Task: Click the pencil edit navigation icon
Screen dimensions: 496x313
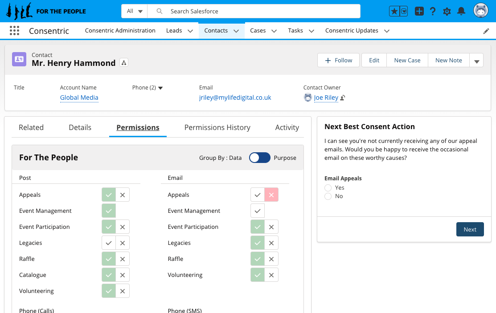Action: (486, 31)
